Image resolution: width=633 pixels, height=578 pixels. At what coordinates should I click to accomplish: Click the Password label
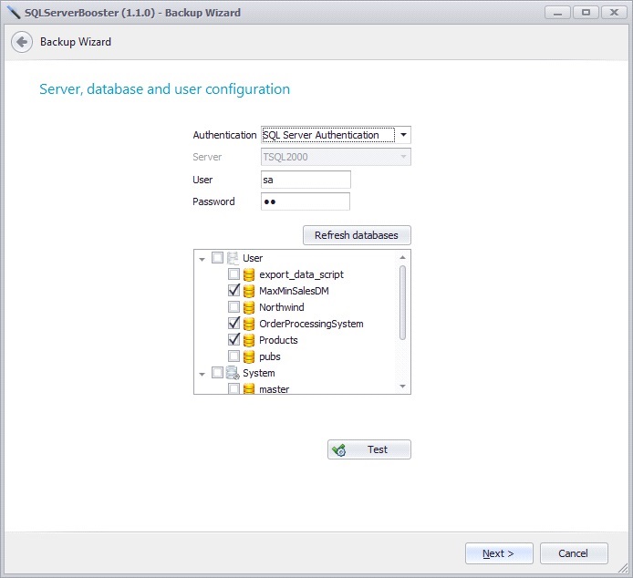213,201
